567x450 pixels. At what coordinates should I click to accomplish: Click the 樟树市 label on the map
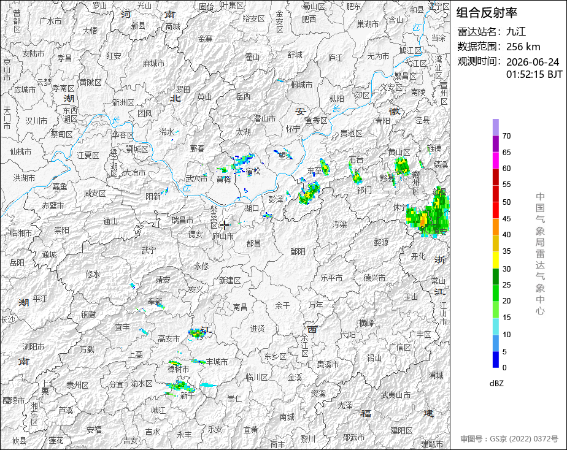tap(179, 369)
